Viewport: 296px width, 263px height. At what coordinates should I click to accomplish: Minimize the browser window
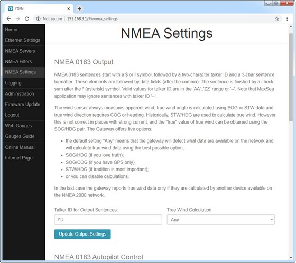[269, 3]
